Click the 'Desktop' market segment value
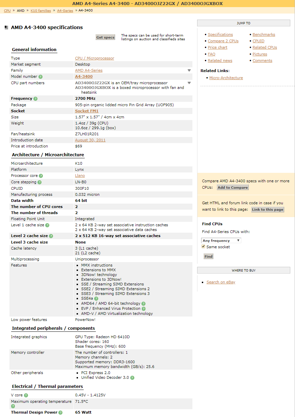This screenshot has width=295, height=417. (82, 64)
